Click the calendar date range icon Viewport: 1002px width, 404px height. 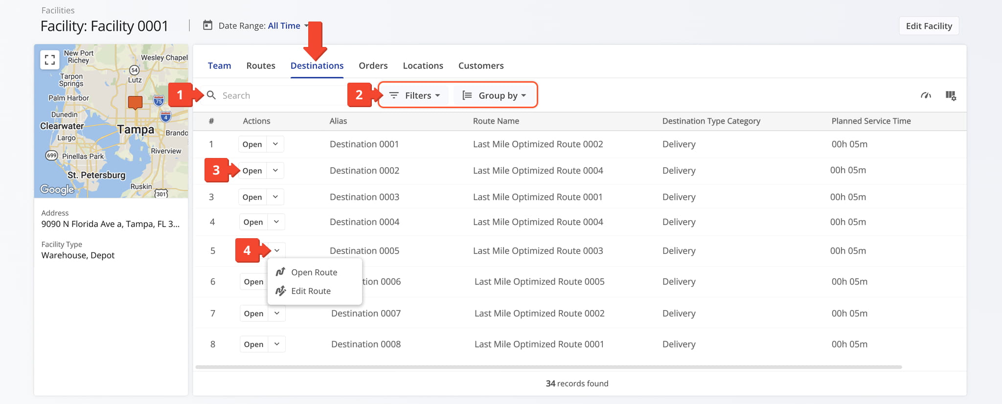208,25
